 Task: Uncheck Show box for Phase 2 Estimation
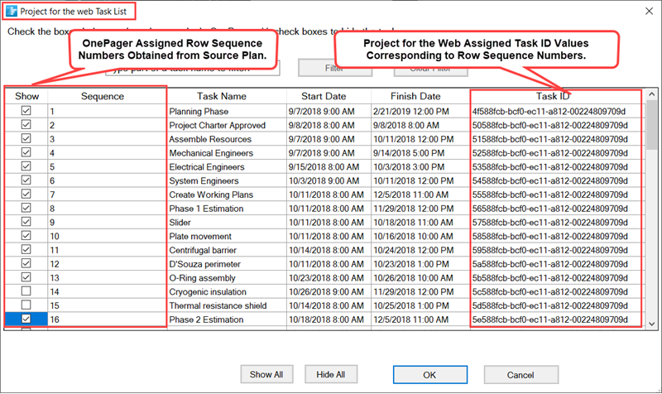click(x=26, y=319)
